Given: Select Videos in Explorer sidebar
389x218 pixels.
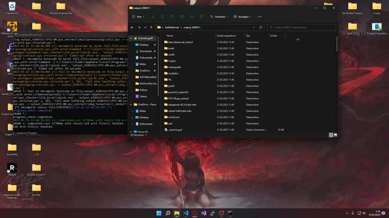Looking at the screenshot, I should [143, 96].
